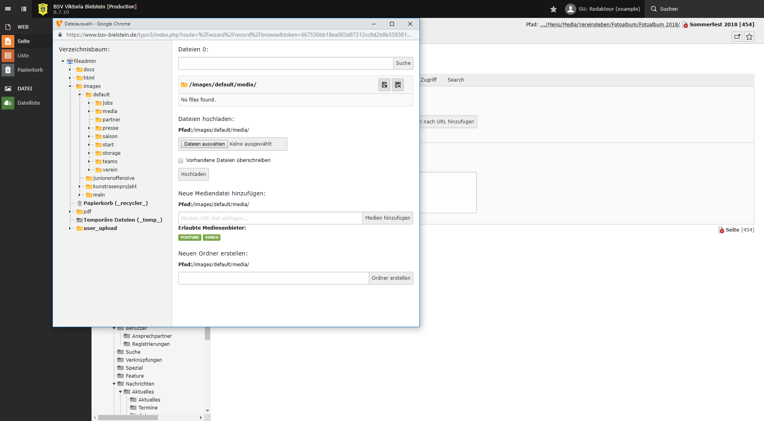Enable 'Vorhandene Dateien überschreiben' checkbox

(x=181, y=161)
